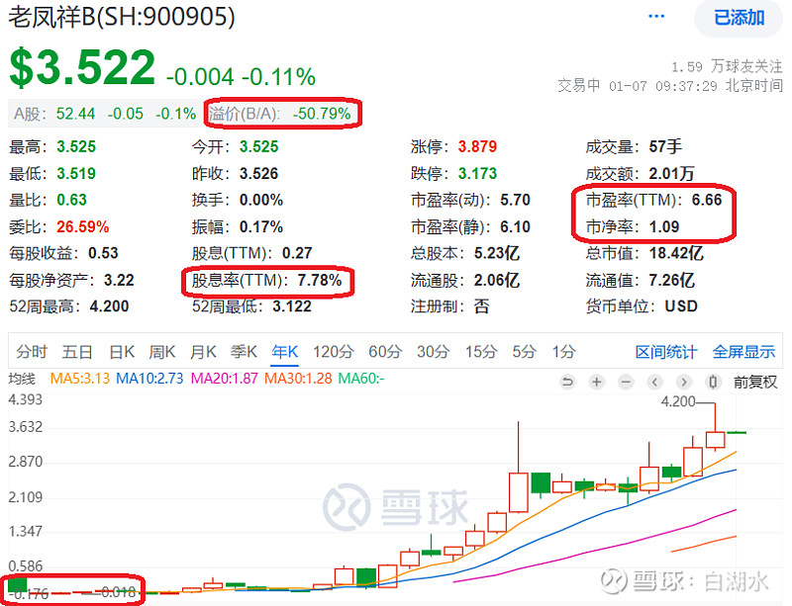Click the 涨停 value 3.879
The width and height of the screenshot is (792, 606).
[x=477, y=147]
